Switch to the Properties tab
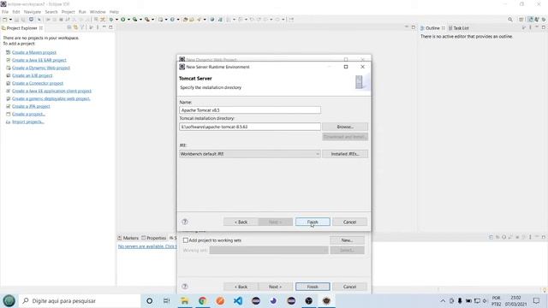548x308 pixels. [154, 238]
